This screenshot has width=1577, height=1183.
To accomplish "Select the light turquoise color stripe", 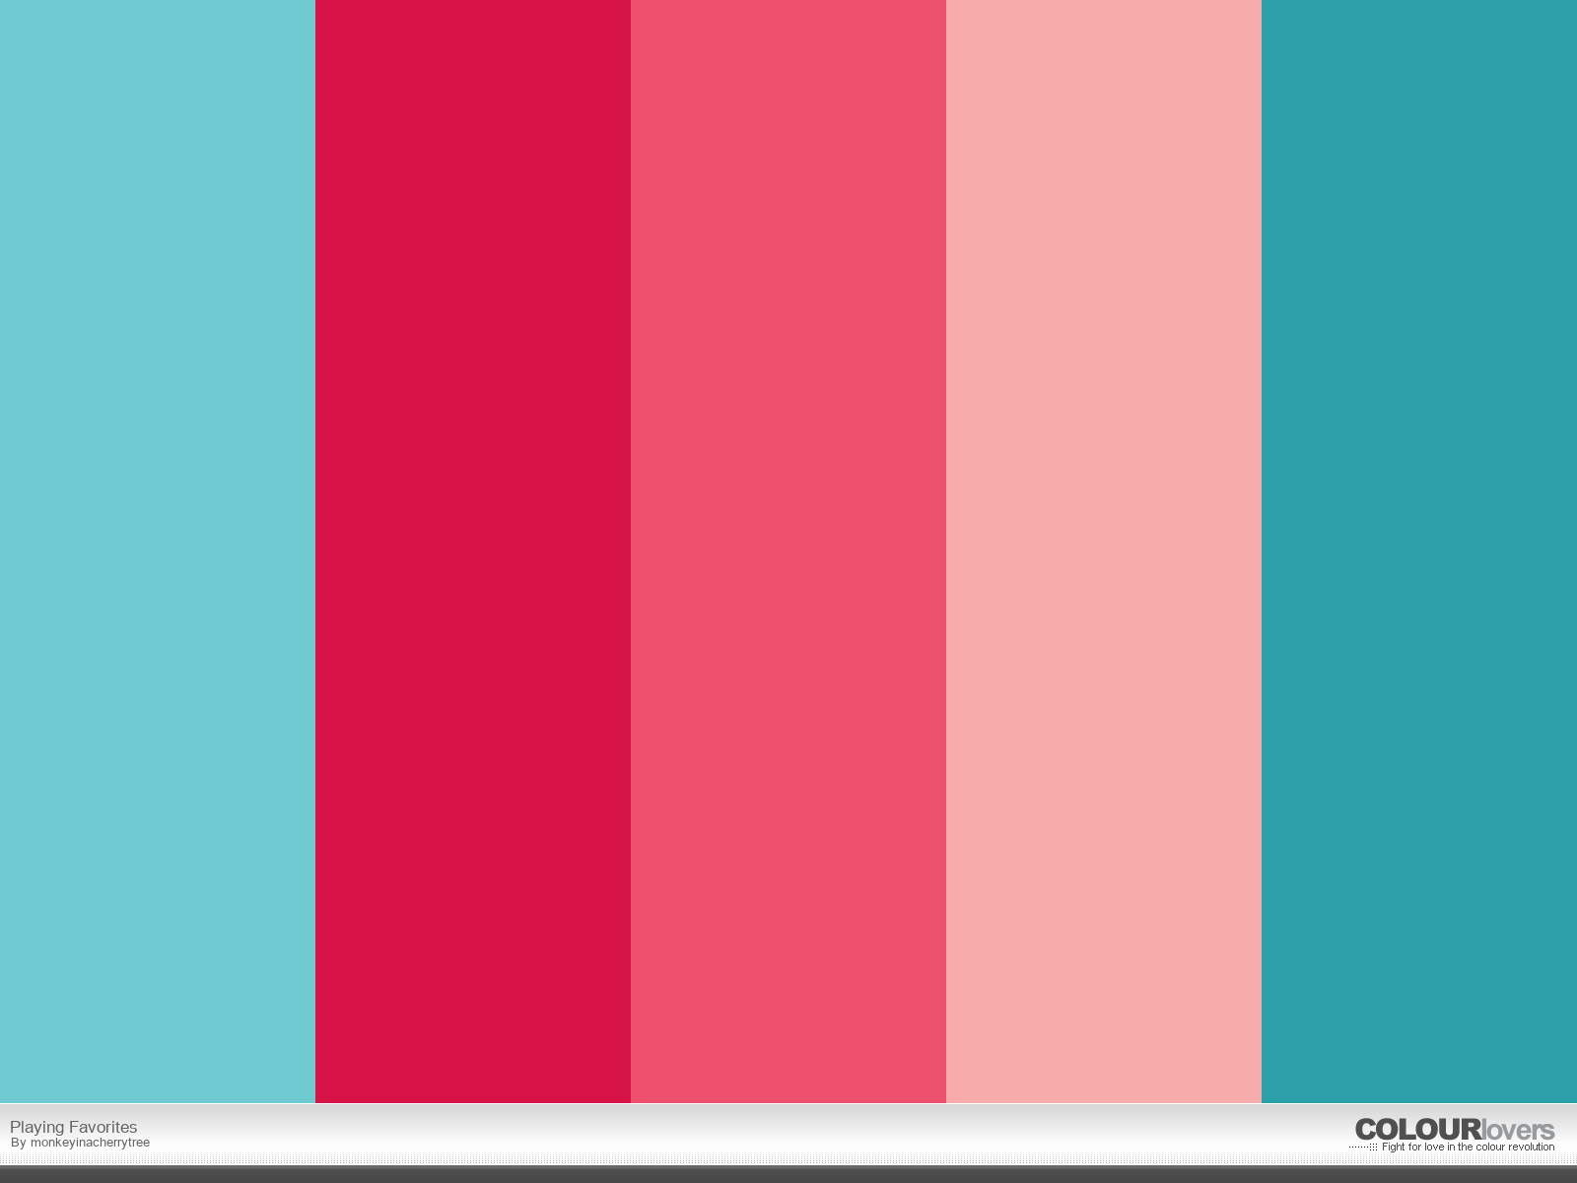I will [158, 551].
